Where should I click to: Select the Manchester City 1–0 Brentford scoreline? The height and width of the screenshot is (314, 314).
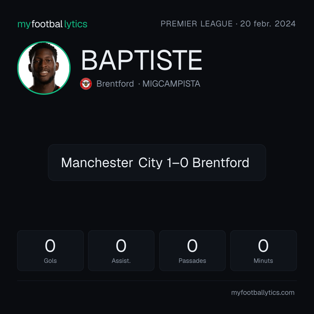tap(155, 163)
